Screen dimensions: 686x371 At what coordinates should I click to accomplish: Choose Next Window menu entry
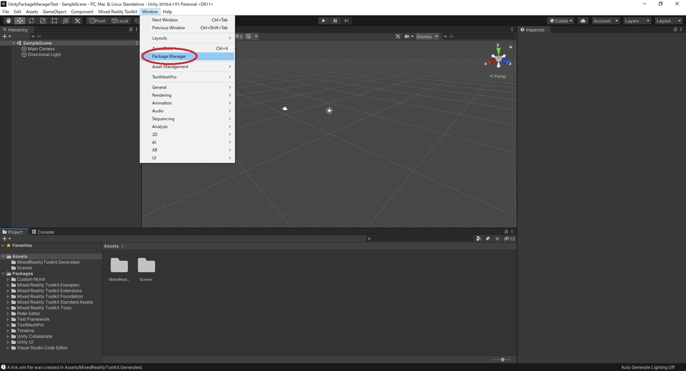tap(188, 20)
